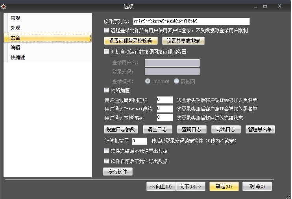Enable the 网络加速 checkbox

[106, 90]
